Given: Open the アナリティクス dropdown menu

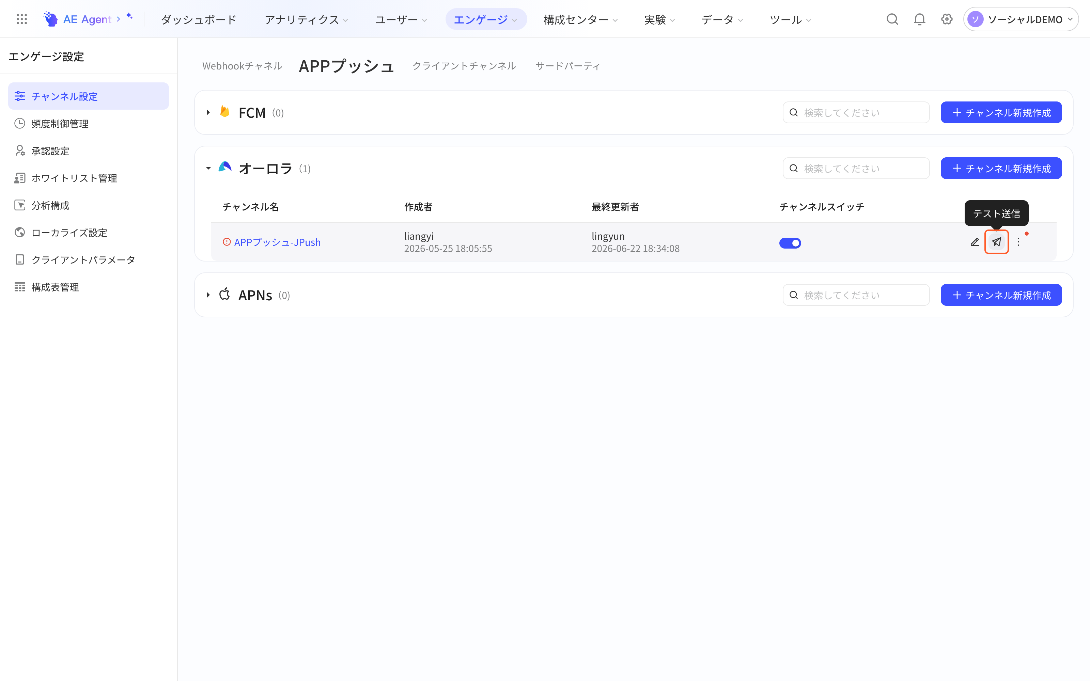Looking at the screenshot, I should [x=306, y=19].
